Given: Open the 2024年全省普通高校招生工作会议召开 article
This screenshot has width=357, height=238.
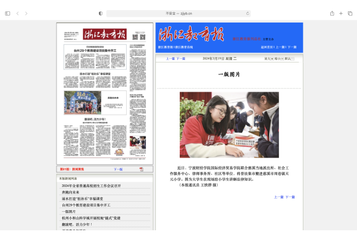Looking at the screenshot, I should click(x=90, y=186).
